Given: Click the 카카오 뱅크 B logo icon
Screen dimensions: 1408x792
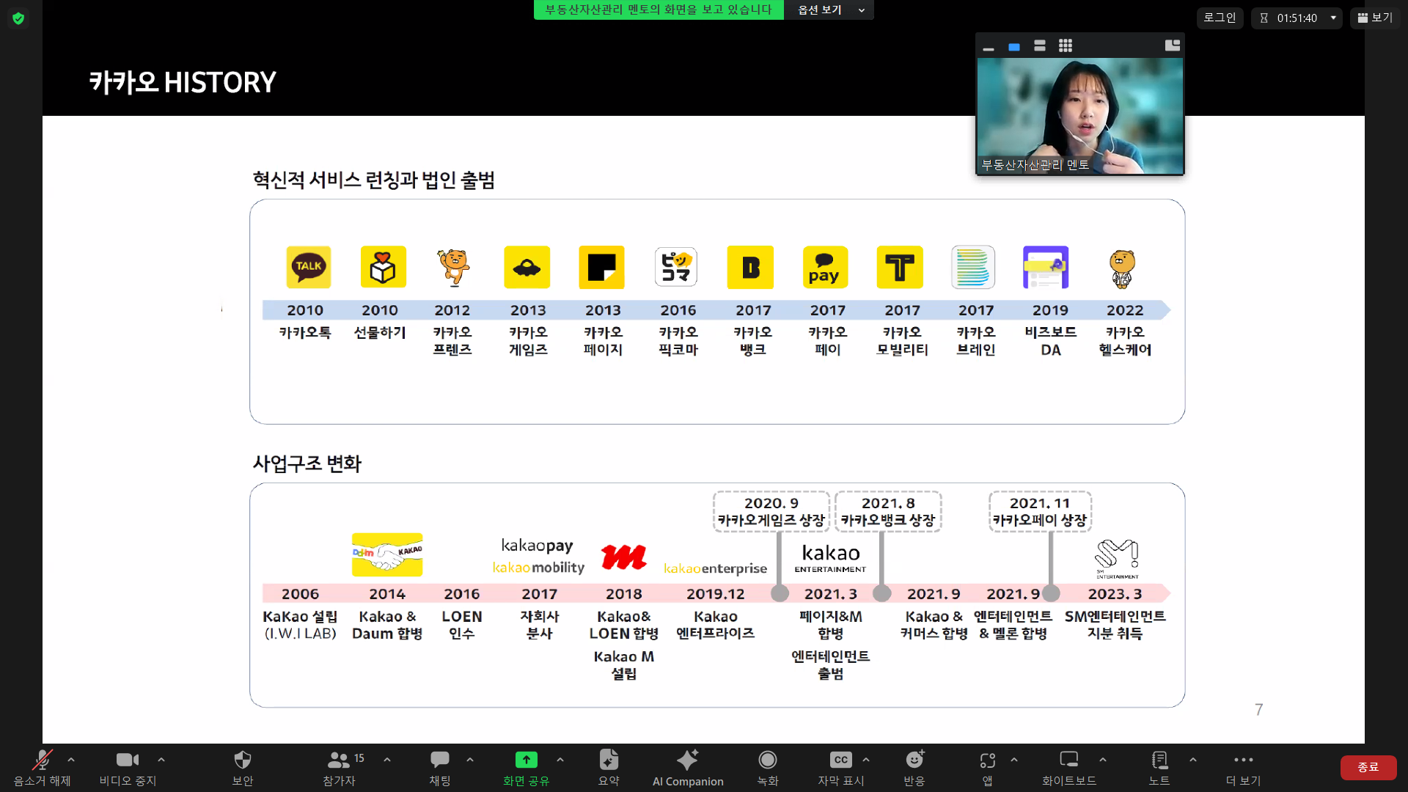Looking at the screenshot, I should [x=750, y=267].
